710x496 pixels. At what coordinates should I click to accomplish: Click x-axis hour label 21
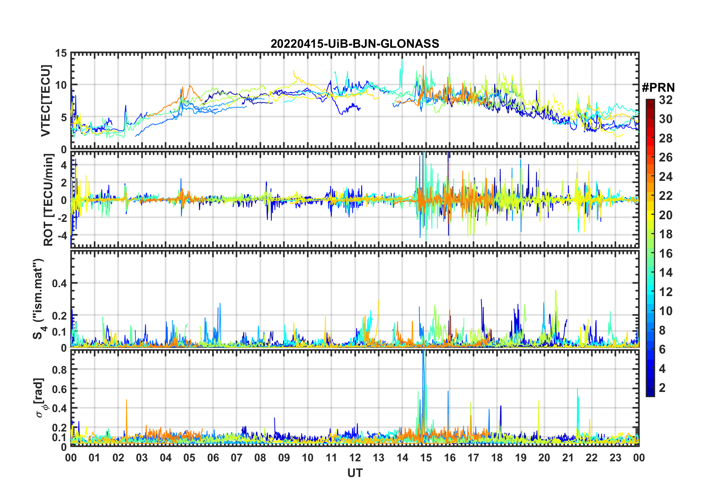click(568, 458)
